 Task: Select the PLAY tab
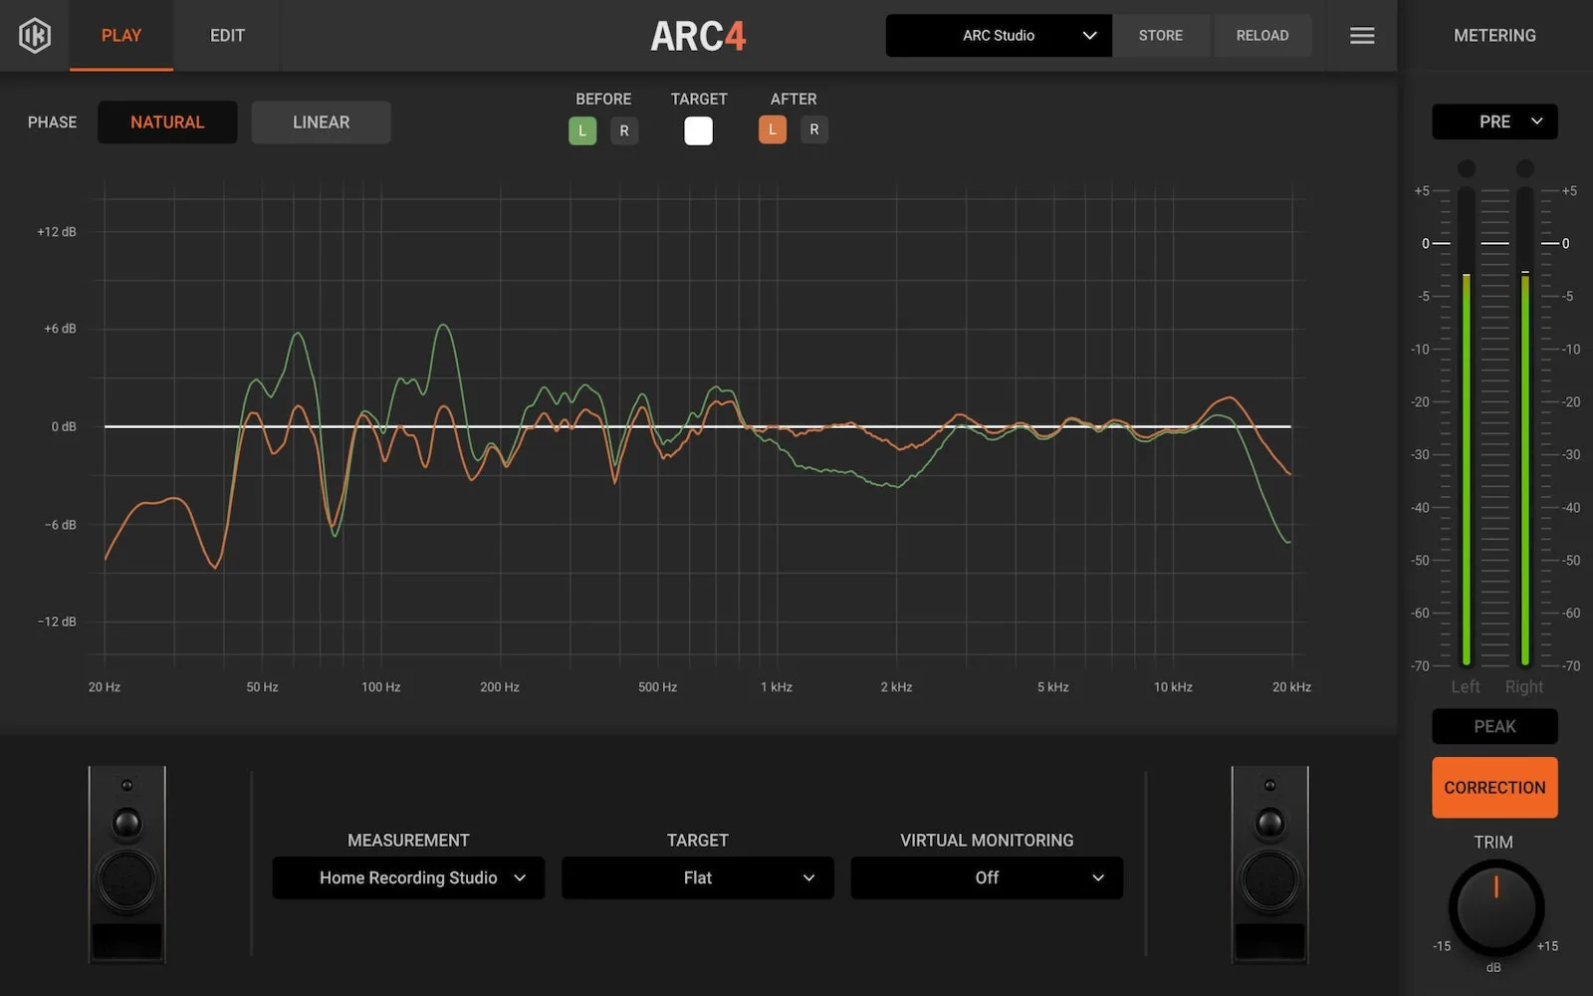coord(121,36)
